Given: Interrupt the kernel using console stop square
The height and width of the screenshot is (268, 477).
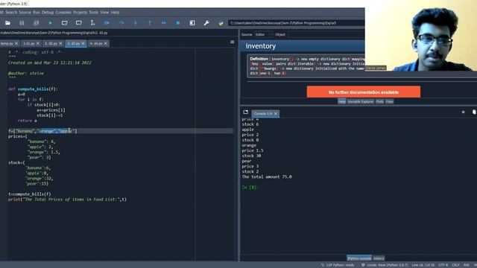Looking at the screenshot, I should [463, 112].
